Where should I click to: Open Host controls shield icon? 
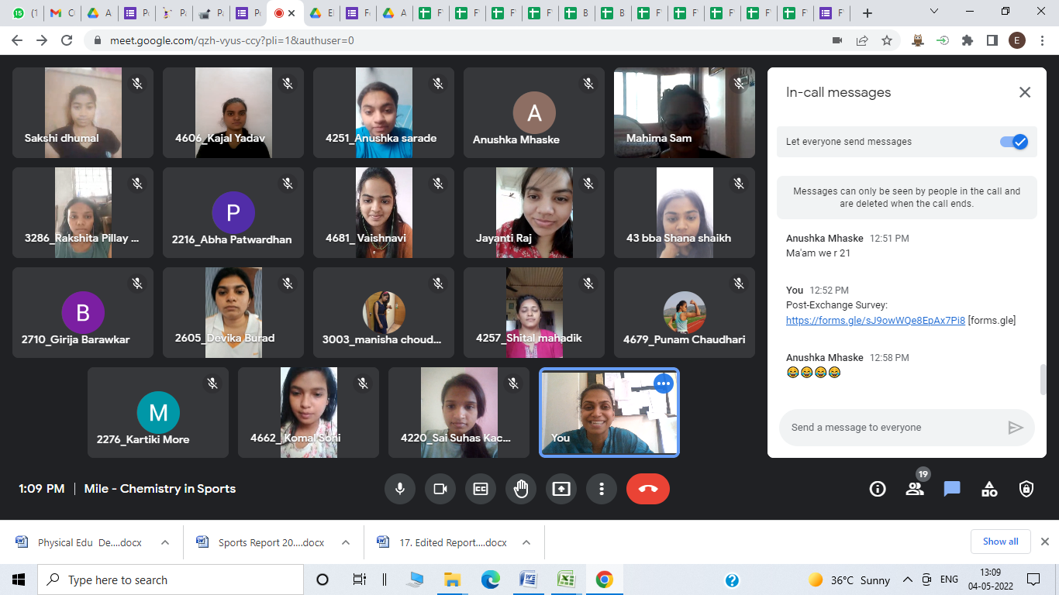[x=1026, y=489]
